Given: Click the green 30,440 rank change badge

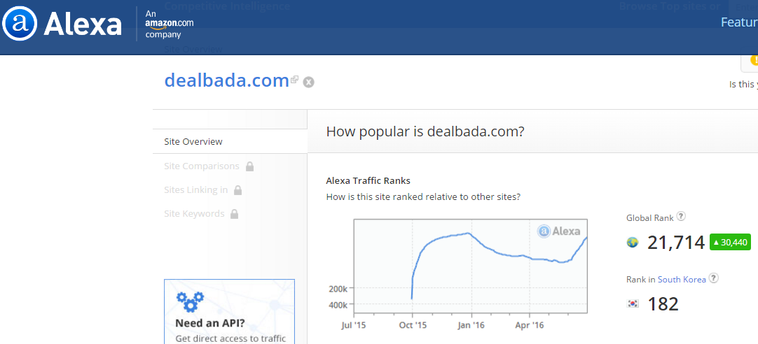Looking at the screenshot, I should [730, 243].
